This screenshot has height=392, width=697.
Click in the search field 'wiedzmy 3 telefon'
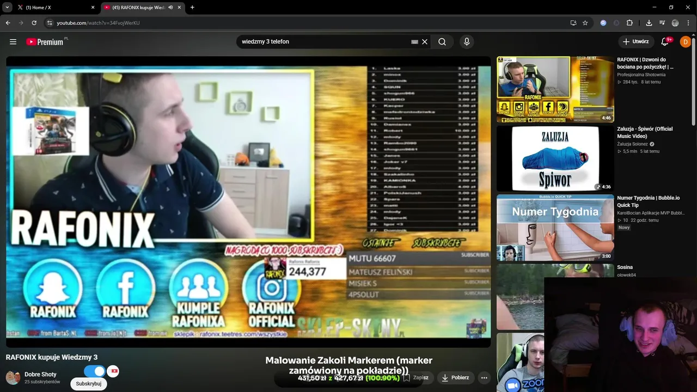[x=324, y=41]
